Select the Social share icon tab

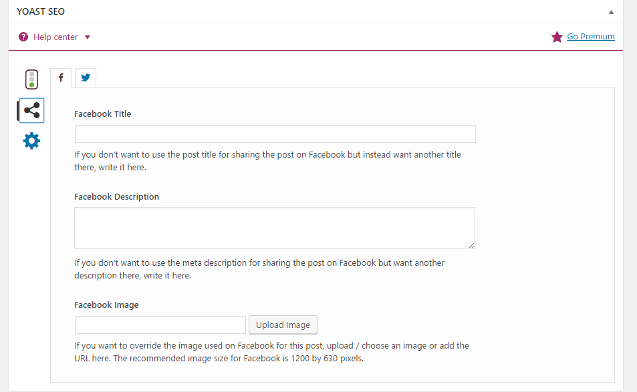click(31, 111)
